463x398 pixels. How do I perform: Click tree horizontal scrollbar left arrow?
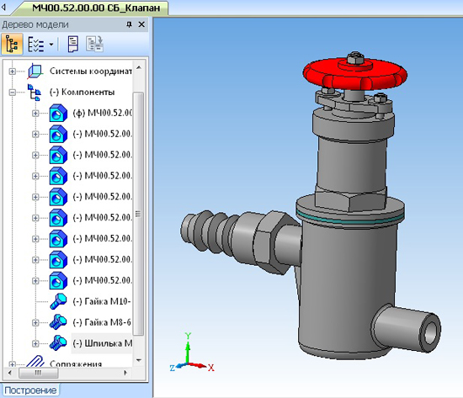tap(10, 373)
